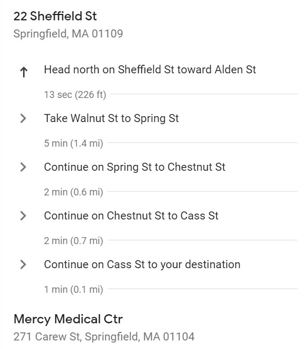This screenshot has width=304, height=349.
Task: Expand the Continue on Chestnut St chevron
Action: coord(23,216)
